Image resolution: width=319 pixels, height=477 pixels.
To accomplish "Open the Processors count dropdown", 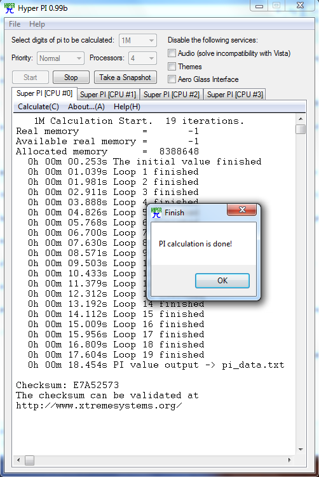I will click(142, 58).
